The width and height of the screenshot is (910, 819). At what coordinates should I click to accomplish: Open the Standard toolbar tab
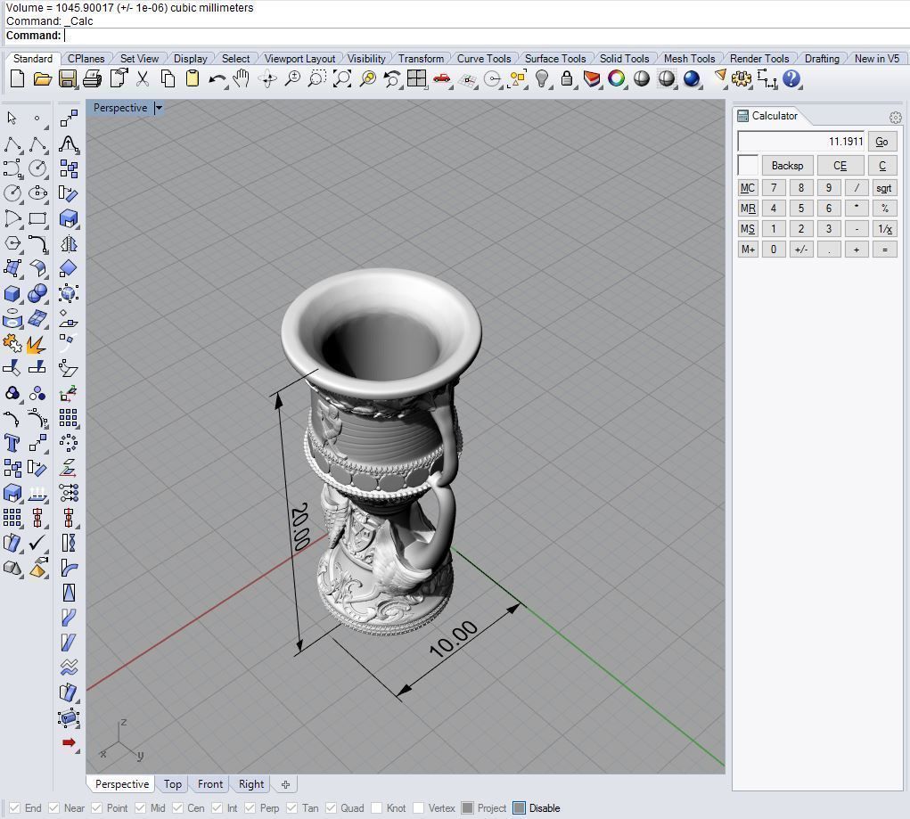point(32,59)
